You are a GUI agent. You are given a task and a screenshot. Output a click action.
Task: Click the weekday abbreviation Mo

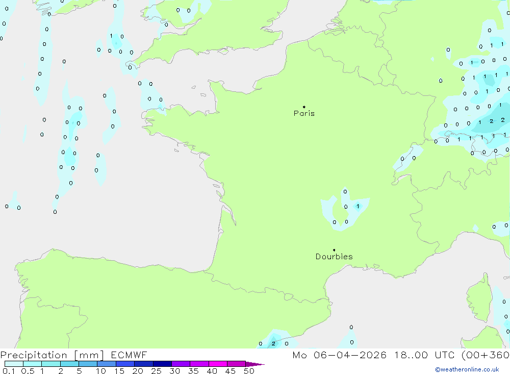tap(299, 355)
